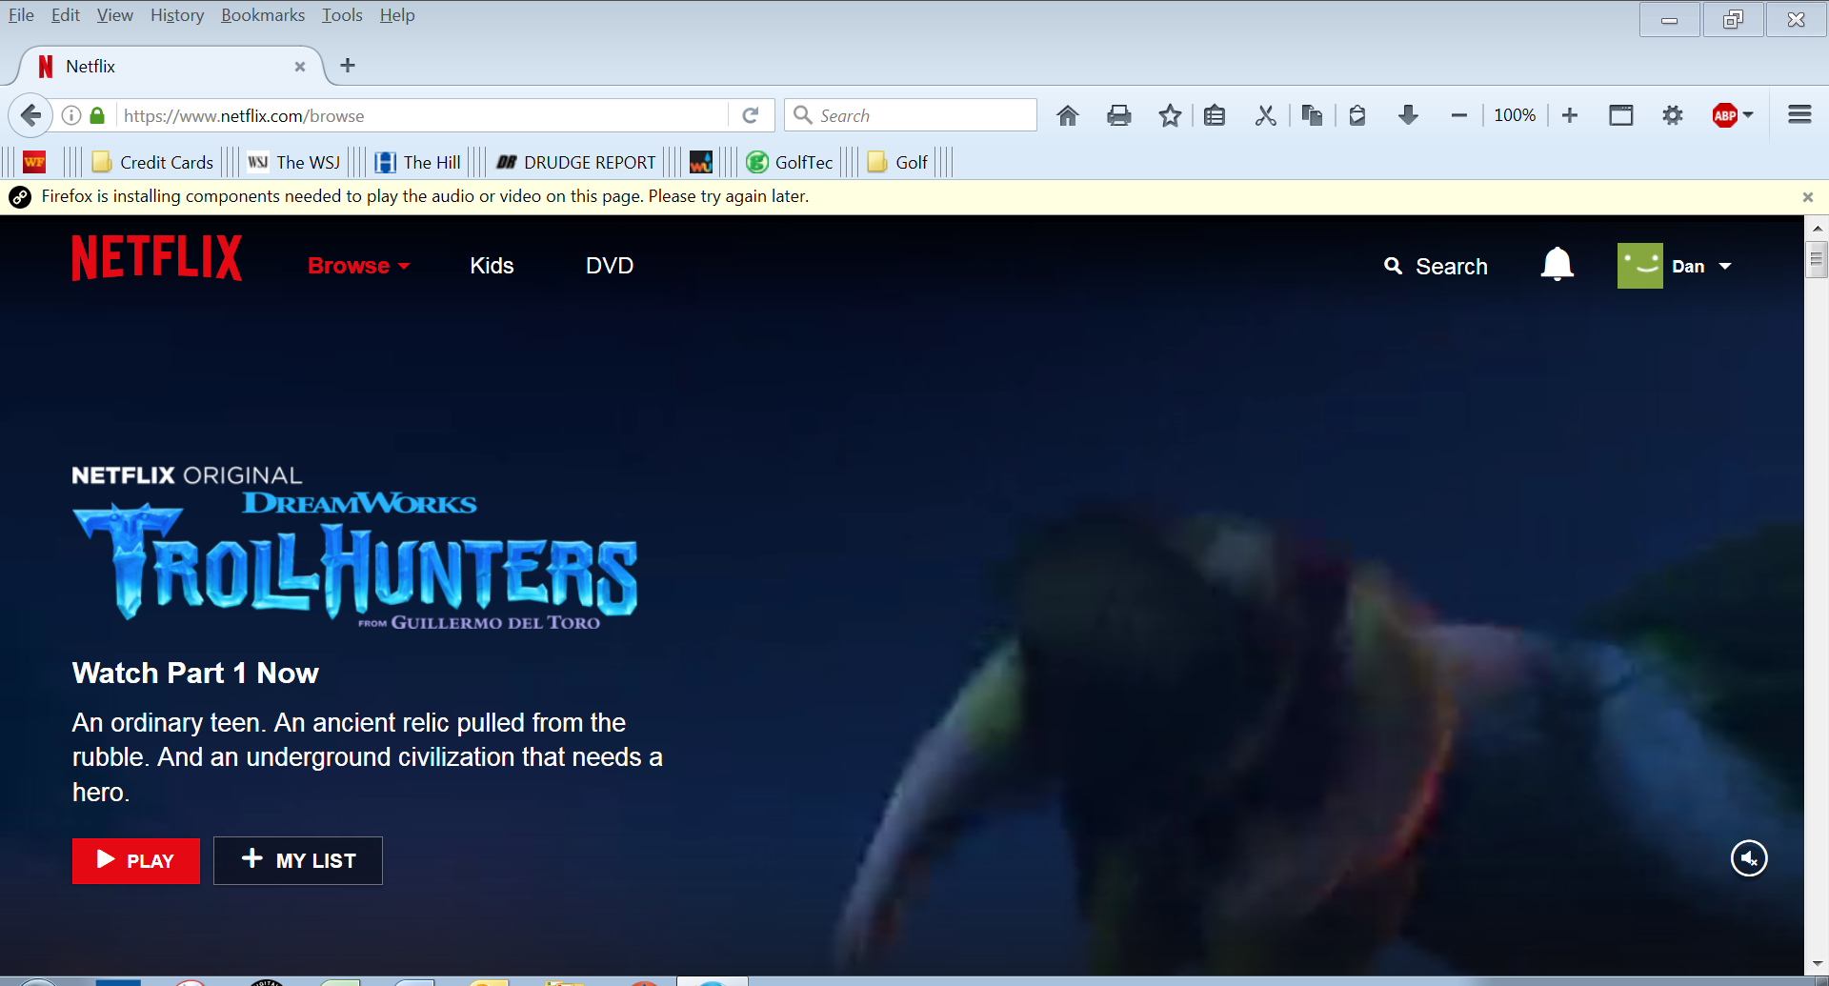Open the Edit menu
The image size is (1829, 986).
(x=65, y=15)
